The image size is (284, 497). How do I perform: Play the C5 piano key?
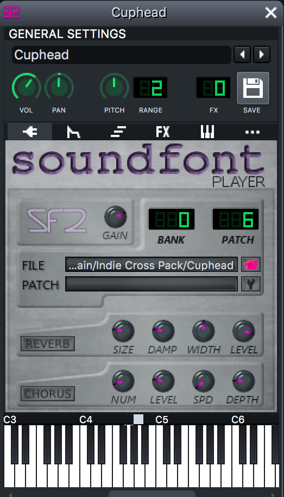point(161,475)
